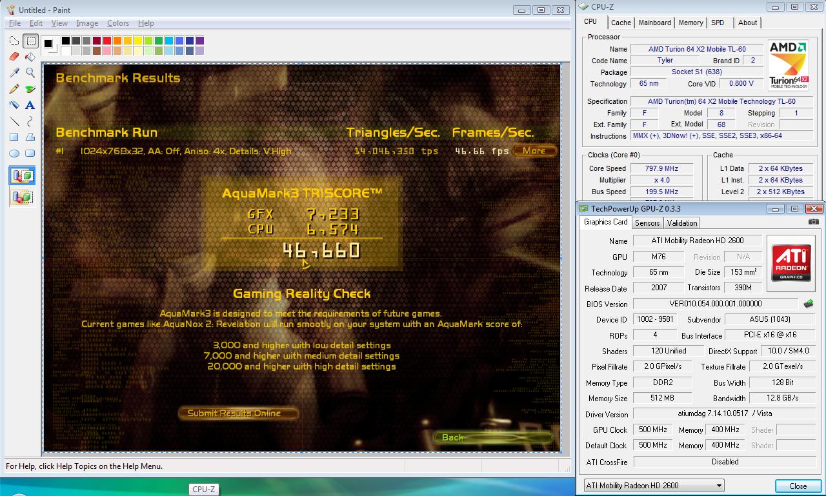Switch to the About tab in CPU-Z
This screenshot has height=496, width=826.
coord(747,23)
